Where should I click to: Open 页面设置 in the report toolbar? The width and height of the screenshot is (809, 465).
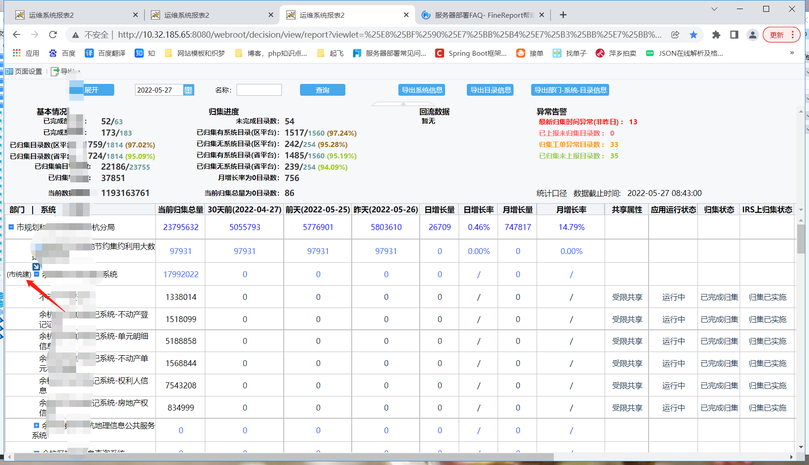pyautogui.click(x=24, y=71)
